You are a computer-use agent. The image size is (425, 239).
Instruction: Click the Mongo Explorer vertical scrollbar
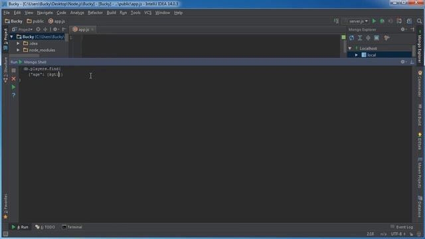pyautogui.click(x=414, y=50)
